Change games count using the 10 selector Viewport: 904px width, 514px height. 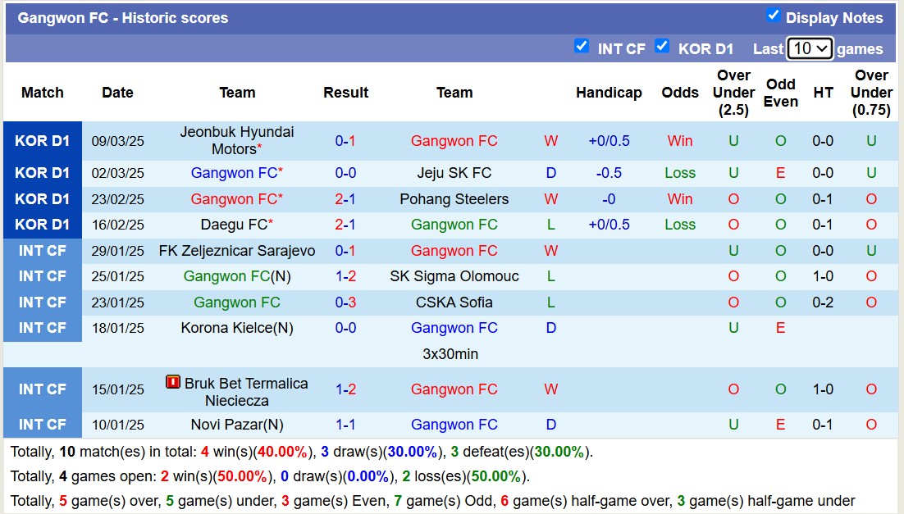click(x=809, y=48)
